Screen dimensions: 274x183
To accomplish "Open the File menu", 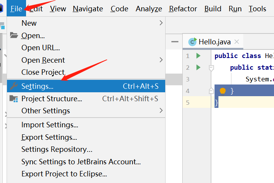I will [x=16, y=9].
